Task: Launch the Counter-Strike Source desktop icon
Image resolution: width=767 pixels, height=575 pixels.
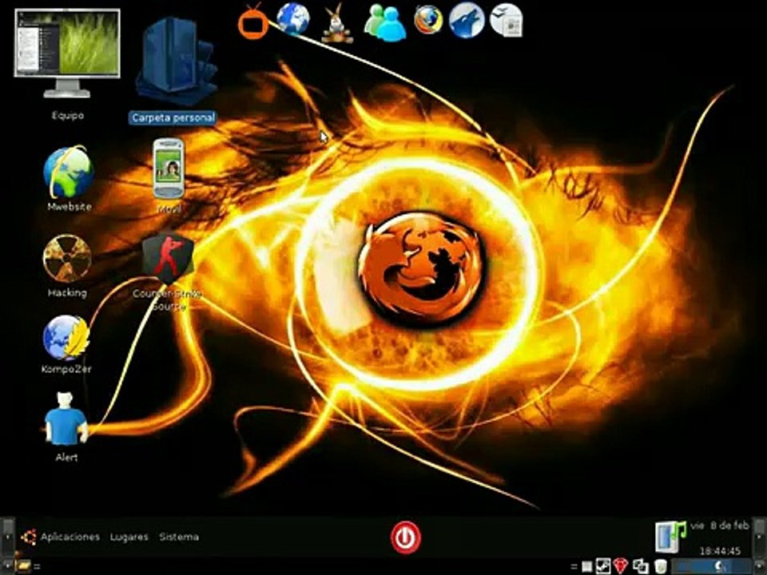Action: pyautogui.click(x=168, y=258)
